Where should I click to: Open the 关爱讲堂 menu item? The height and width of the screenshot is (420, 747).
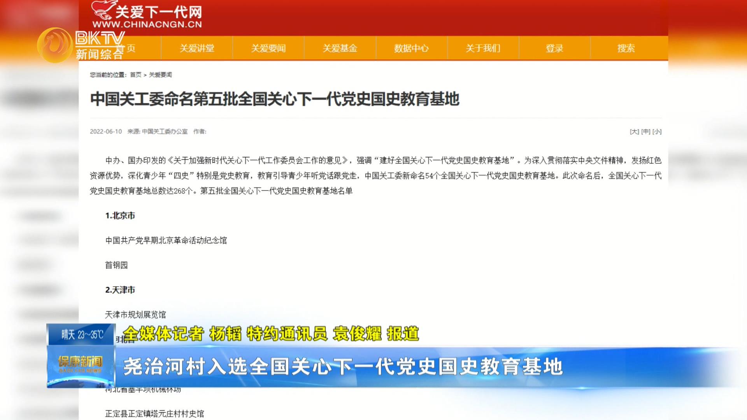[197, 48]
